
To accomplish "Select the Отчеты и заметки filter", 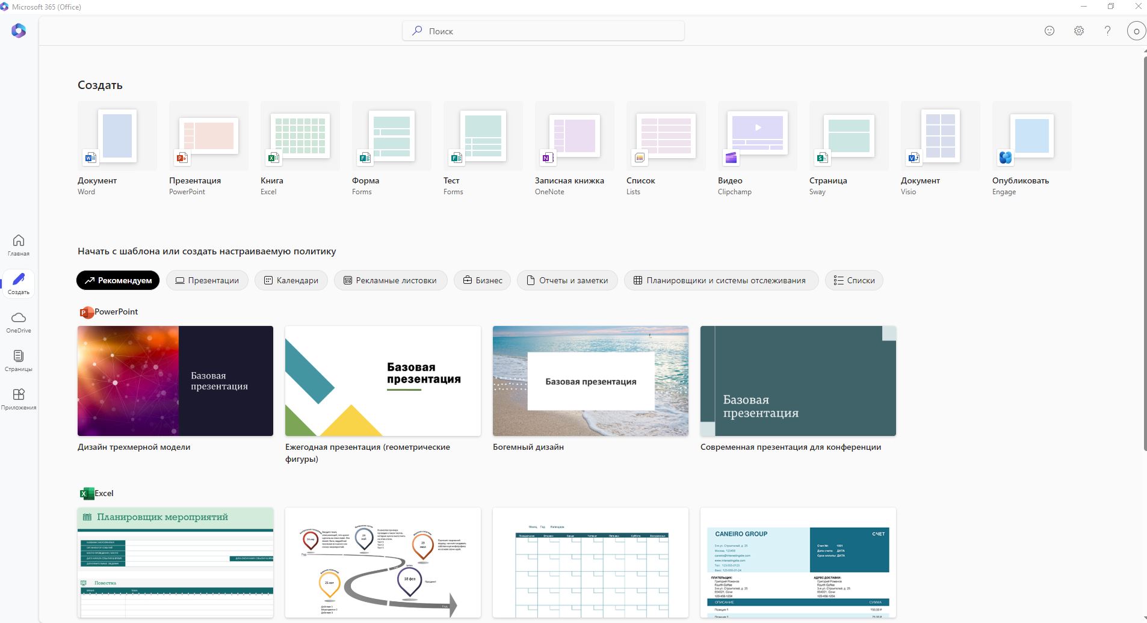I will click(567, 280).
